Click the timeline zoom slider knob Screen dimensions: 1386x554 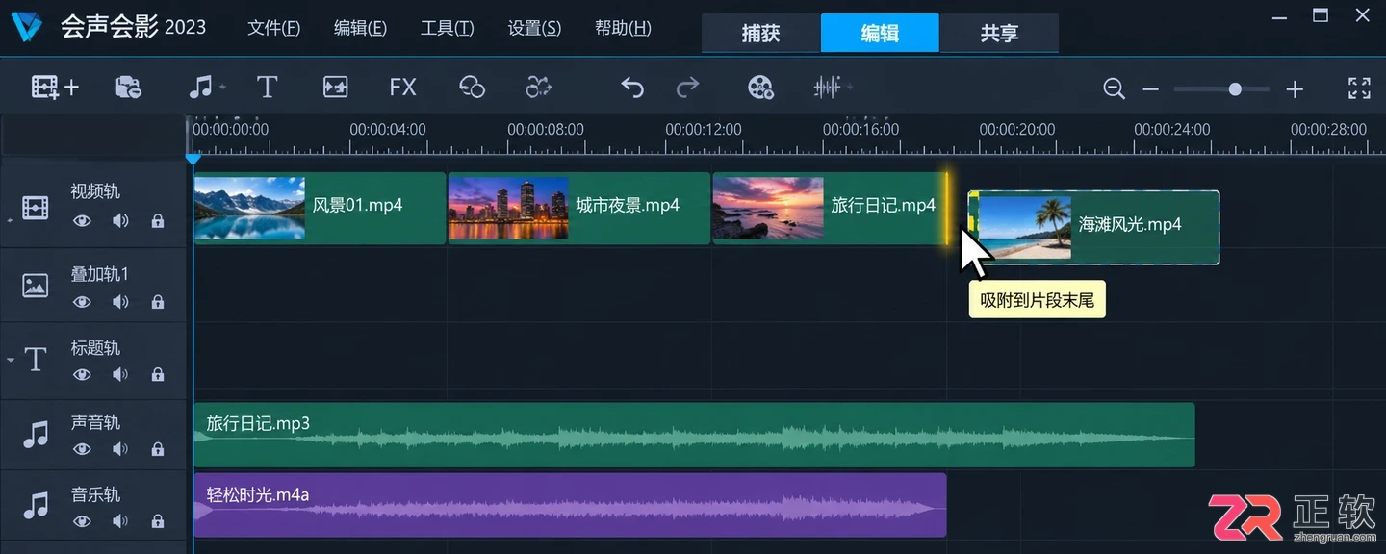(1235, 89)
